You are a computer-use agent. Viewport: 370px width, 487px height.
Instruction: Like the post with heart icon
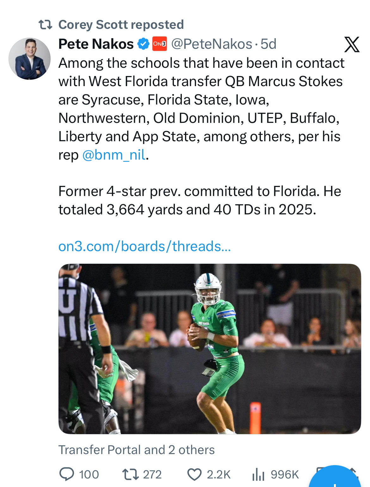(194, 475)
